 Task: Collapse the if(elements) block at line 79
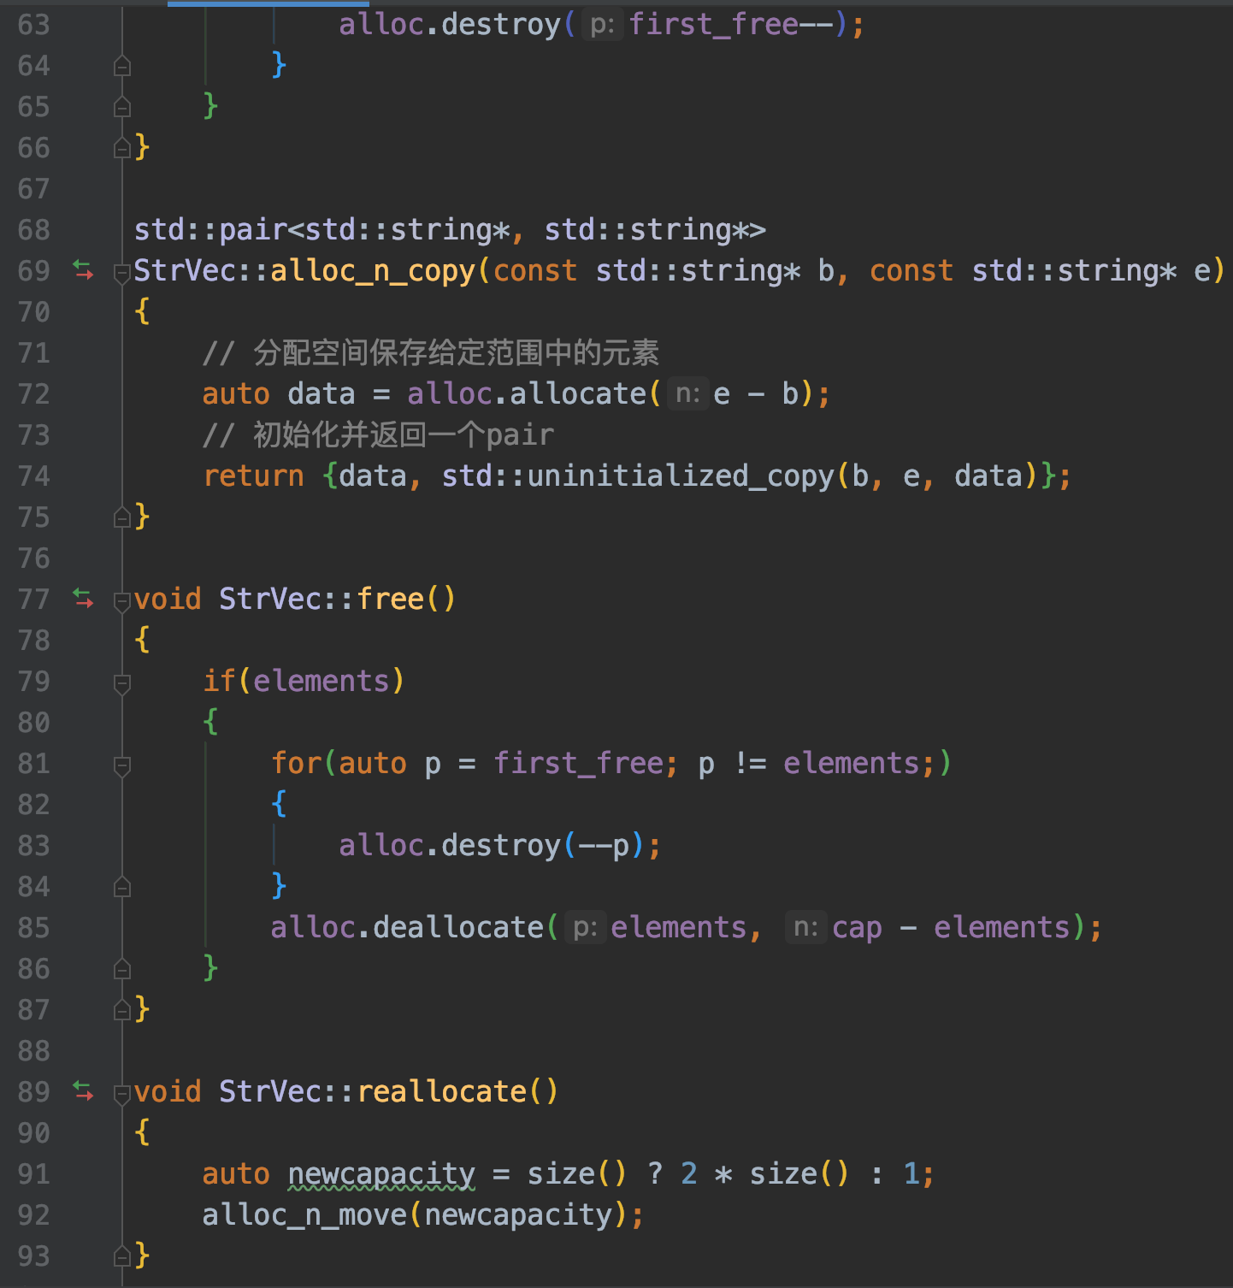[x=122, y=683]
